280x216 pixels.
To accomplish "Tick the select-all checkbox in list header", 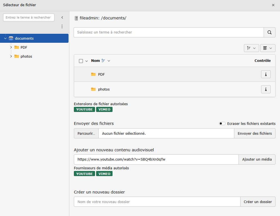I will [x=81, y=61].
